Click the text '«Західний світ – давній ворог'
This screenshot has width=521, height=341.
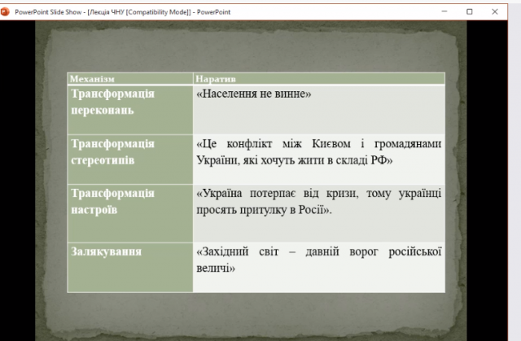[x=287, y=251]
